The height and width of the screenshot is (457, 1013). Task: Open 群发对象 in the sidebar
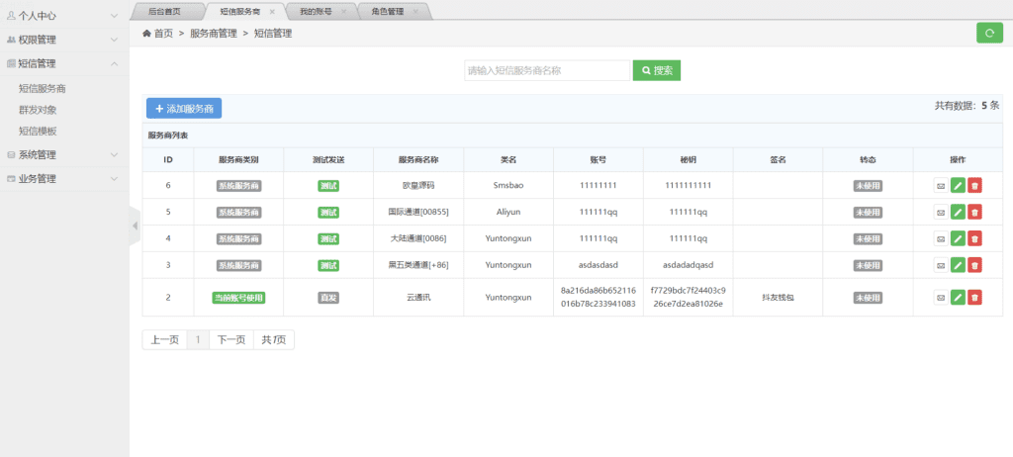point(38,110)
